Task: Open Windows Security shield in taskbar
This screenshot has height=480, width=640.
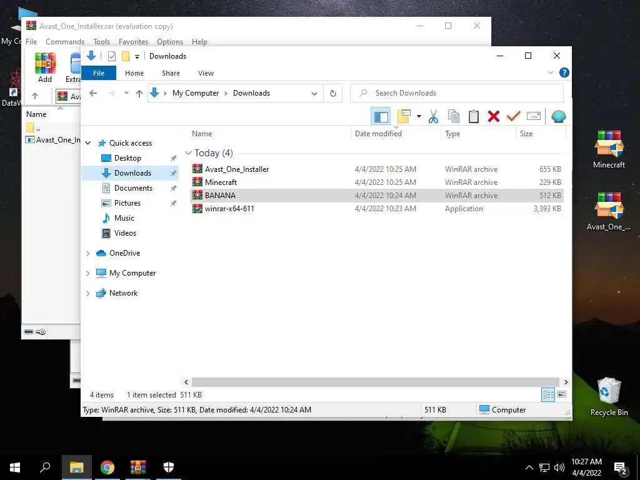Action: tap(169, 467)
